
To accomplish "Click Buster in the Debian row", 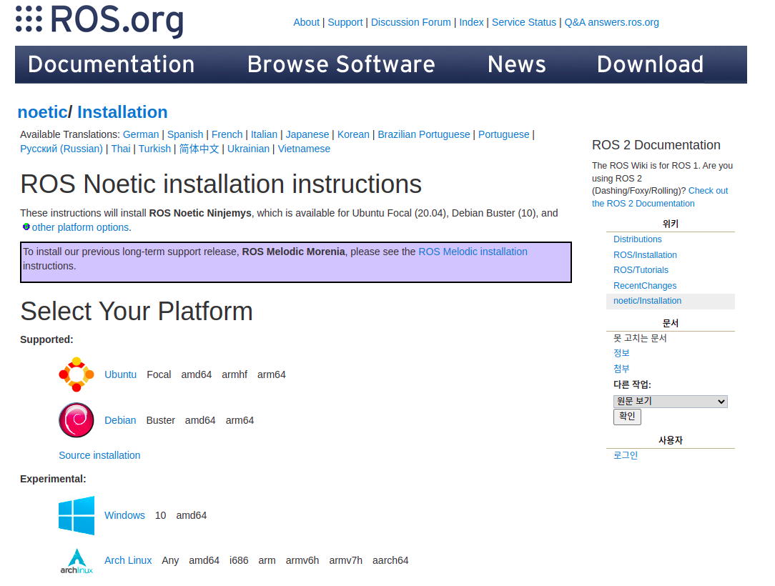I will [161, 420].
